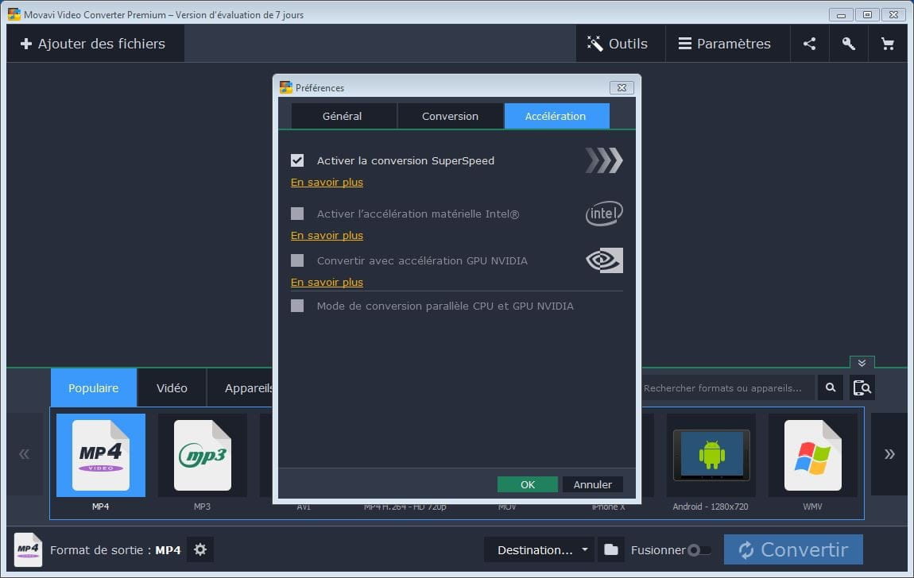This screenshot has width=914, height=578.
Task: Toggle Convertir avec accélération GPU NVIDIA checkbox
Action: point(297,260)
